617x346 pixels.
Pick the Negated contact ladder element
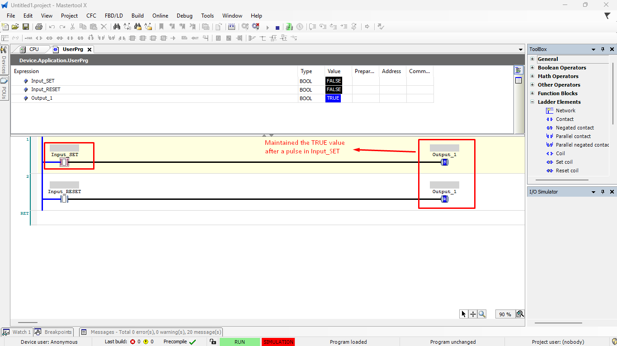[x=575, y=128]
